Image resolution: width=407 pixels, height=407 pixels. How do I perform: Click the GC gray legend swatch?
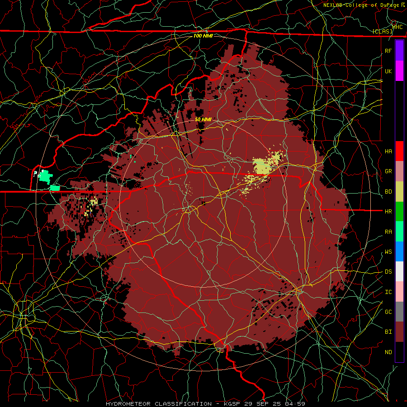tap(399, 312)
